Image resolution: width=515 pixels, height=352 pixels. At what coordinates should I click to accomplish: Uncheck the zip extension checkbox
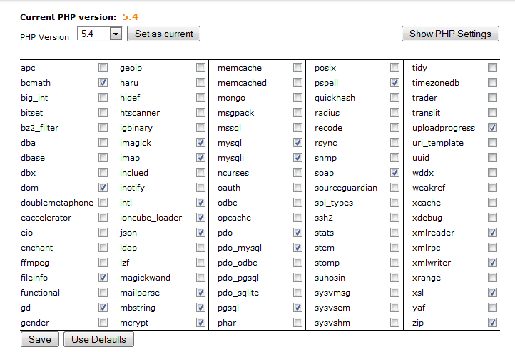tap(492, 323)
